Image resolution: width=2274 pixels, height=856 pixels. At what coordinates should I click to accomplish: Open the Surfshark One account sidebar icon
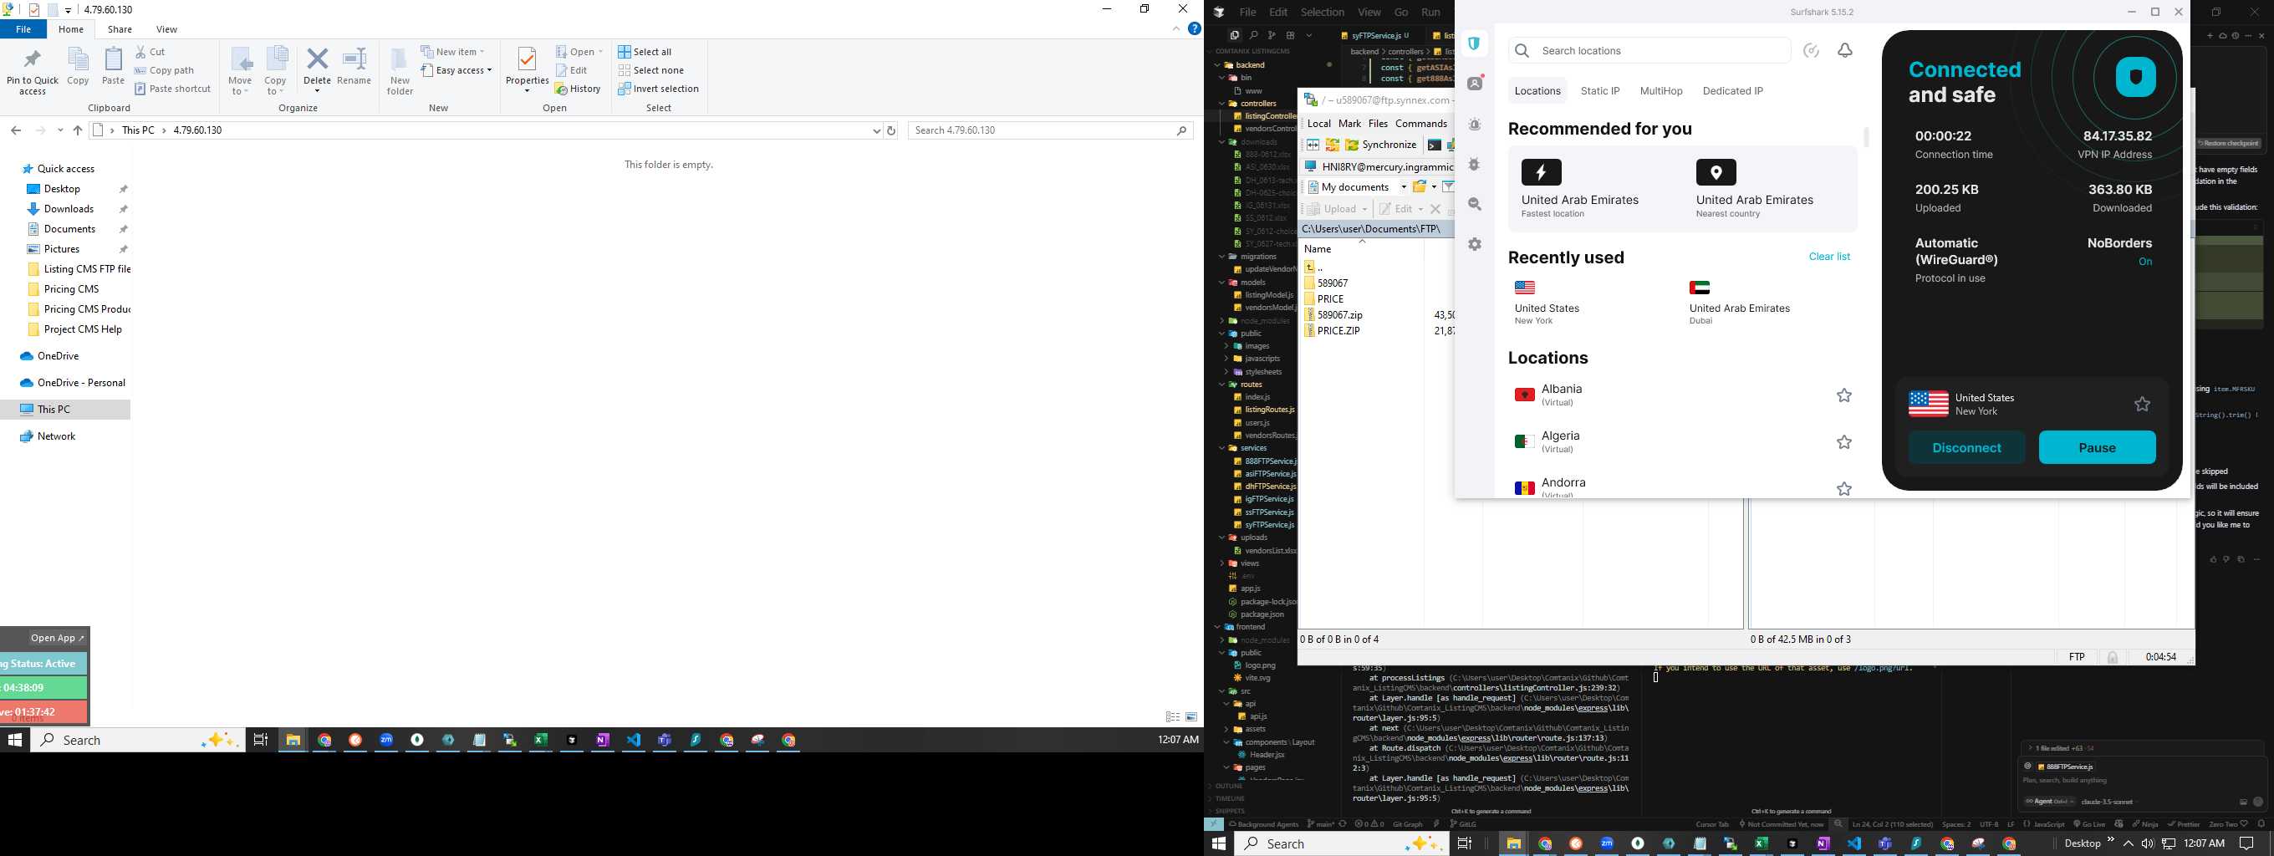(x=1475, y=83)
